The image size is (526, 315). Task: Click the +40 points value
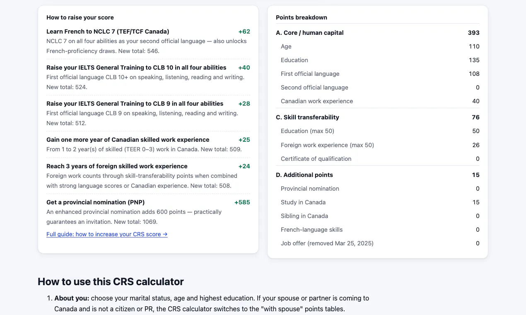244,68
